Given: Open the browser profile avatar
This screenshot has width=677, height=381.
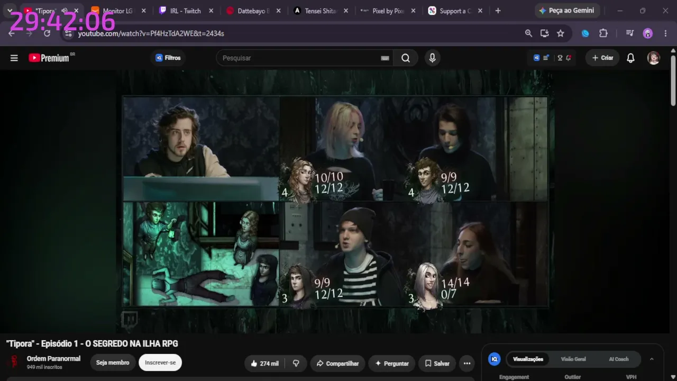Looking at the screenshot, I should click(648, 33).
